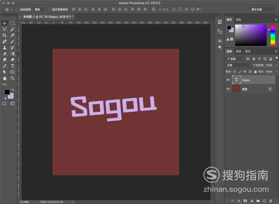The width and height of the screenshot is (279, 204).
Task: Select the Hand tool
Action: (4, 78)
